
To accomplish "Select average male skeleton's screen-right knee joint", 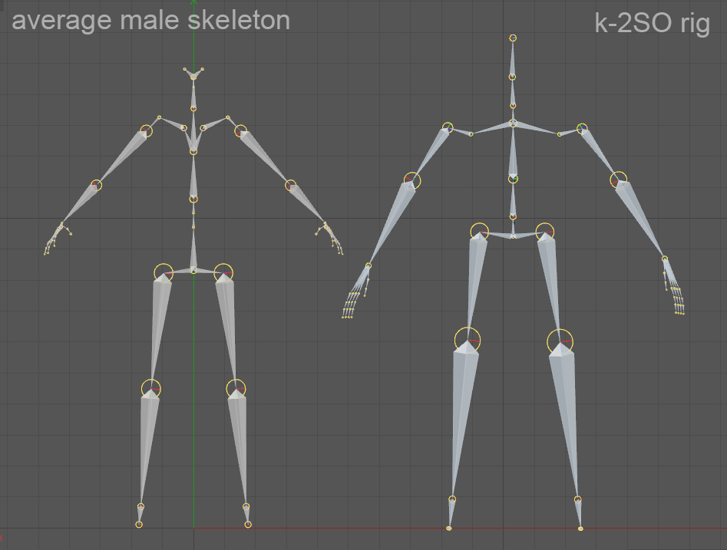I will (236, 388).
